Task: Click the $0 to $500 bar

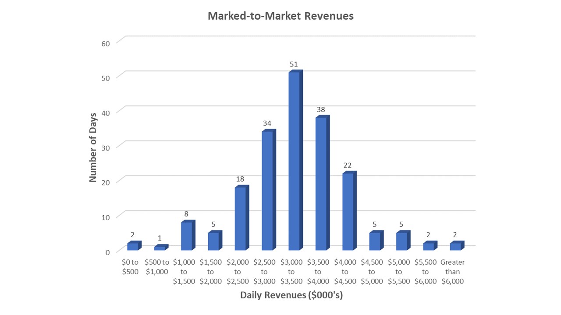Action: point(133,246)
